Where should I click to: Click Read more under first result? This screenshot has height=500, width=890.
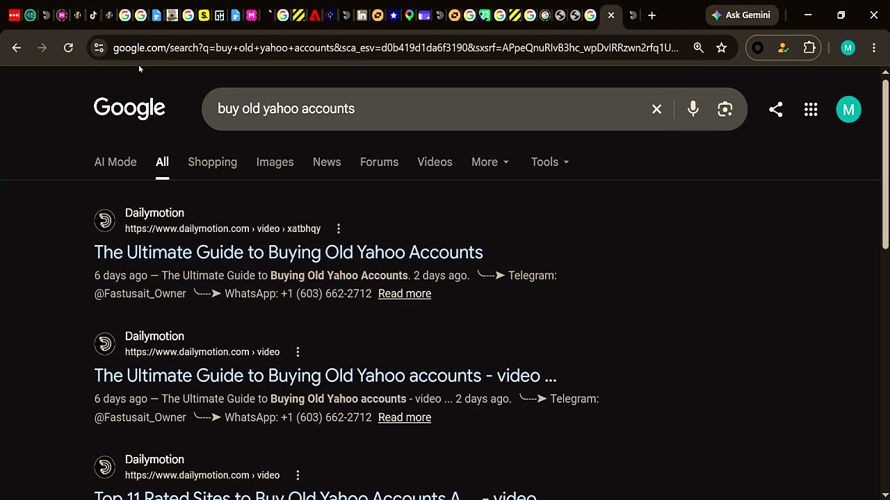(x=405, y=294)
